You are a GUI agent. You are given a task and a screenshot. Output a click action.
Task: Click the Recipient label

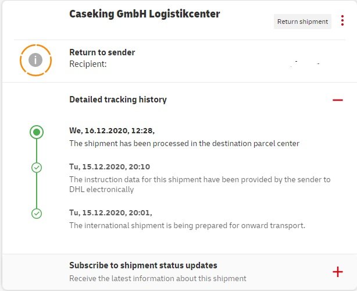(88, 64)
